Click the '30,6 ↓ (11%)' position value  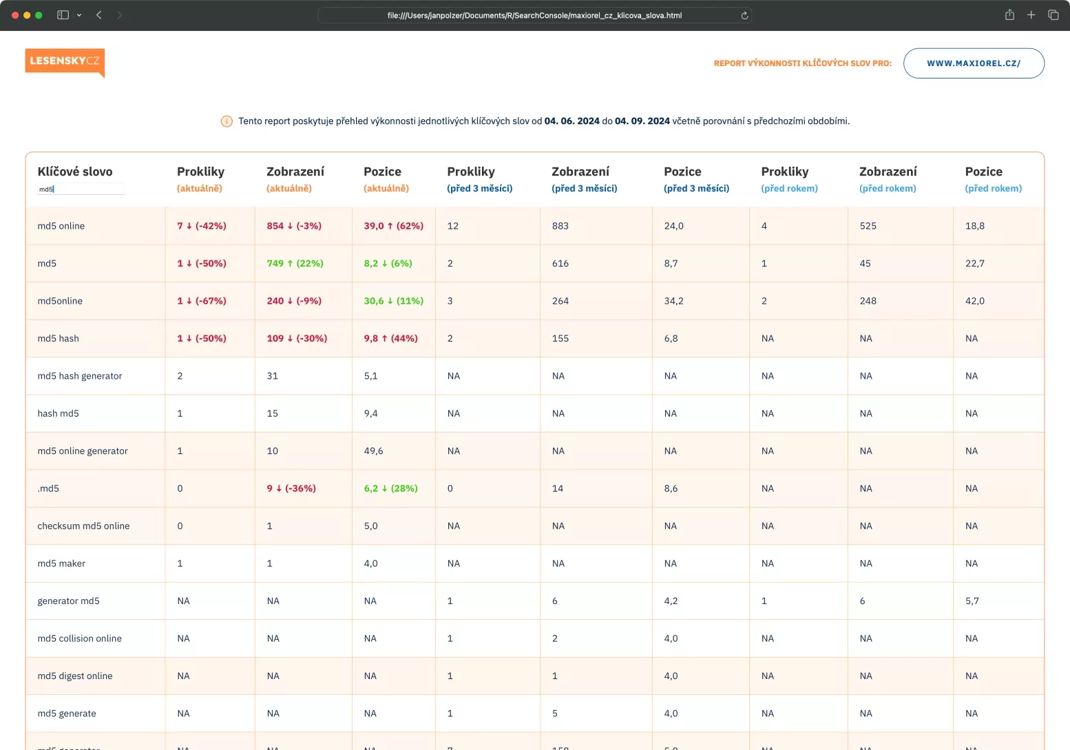click(394, 301)
